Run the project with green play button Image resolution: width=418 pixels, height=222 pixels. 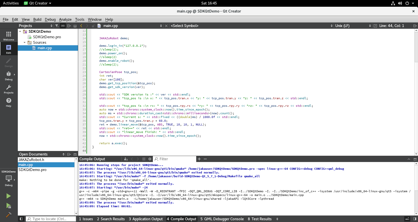(9, 196)
